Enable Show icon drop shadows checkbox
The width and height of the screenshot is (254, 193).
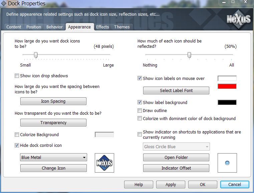tap(17, 76)
